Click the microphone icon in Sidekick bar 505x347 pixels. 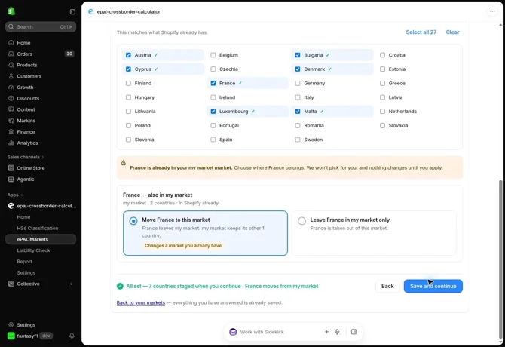[337, 331]
